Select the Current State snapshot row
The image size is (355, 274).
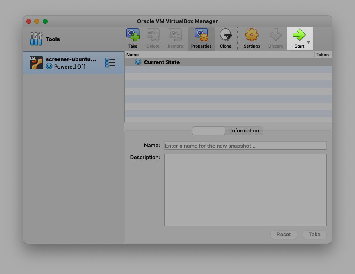(x=162, y=62)
